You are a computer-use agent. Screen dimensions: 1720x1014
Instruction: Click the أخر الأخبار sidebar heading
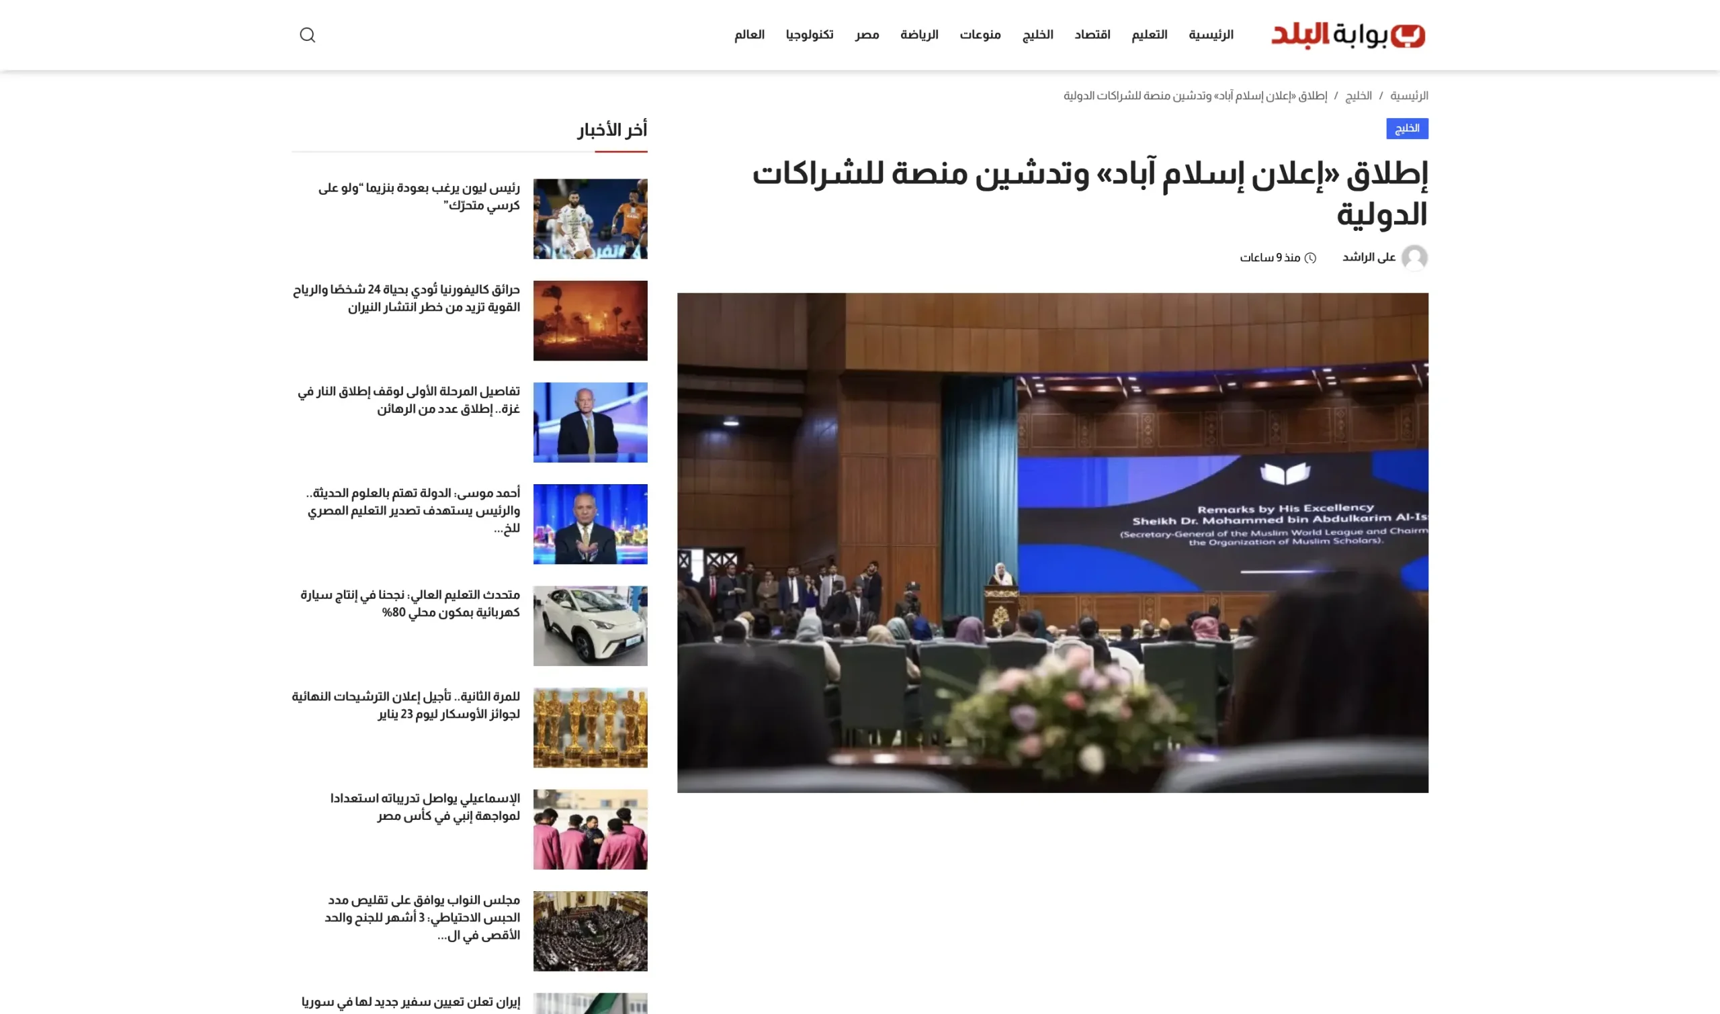612,130
